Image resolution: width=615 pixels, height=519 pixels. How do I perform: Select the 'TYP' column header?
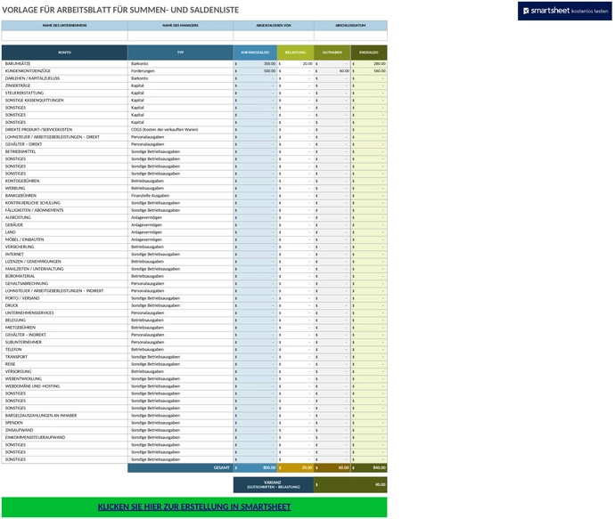[180, 53]
